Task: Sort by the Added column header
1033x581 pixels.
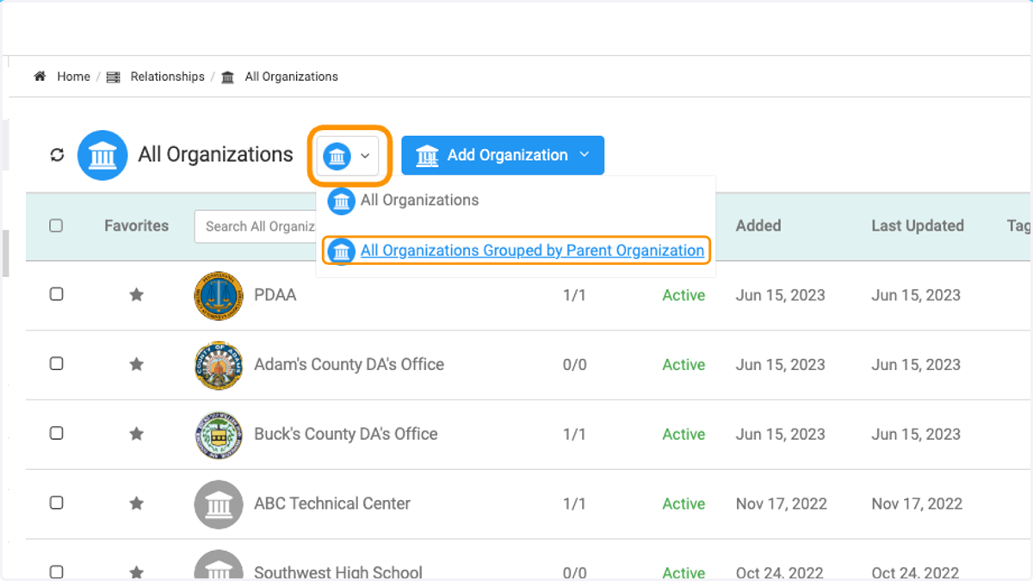Action: click(x=758, y=226)
